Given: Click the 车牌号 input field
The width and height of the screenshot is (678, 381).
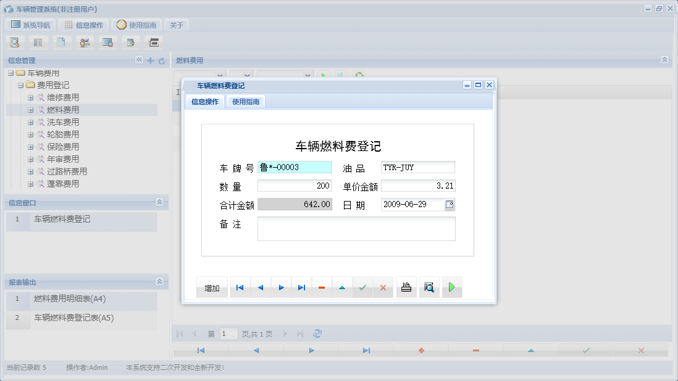Looking at the screenshot, I should [294, 167].
